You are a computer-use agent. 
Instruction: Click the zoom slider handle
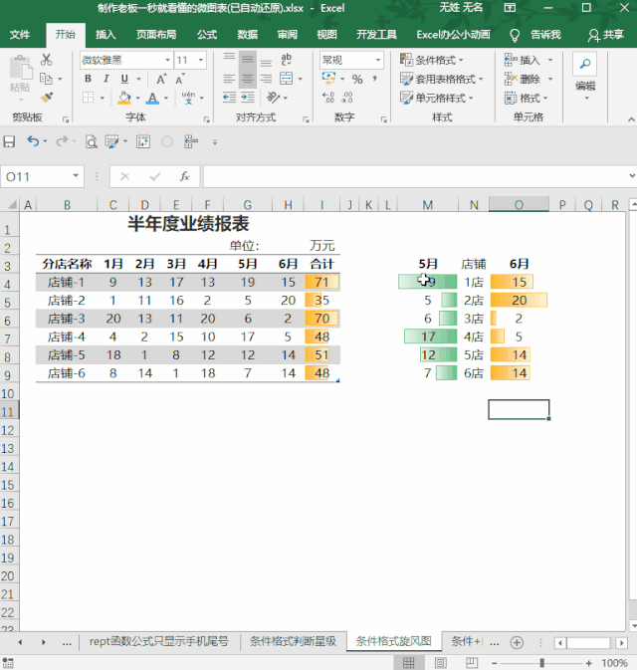(541, 663)
